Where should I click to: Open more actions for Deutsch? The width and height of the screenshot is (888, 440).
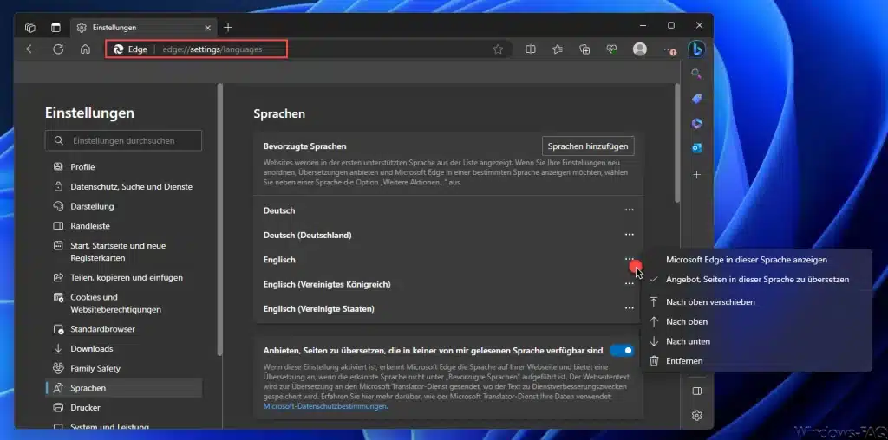pyautogui.click(x=630, y=210)
